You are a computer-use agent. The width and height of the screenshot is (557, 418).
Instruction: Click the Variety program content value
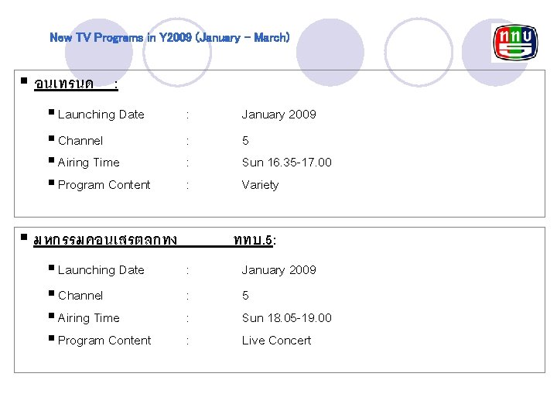(260, 185)
